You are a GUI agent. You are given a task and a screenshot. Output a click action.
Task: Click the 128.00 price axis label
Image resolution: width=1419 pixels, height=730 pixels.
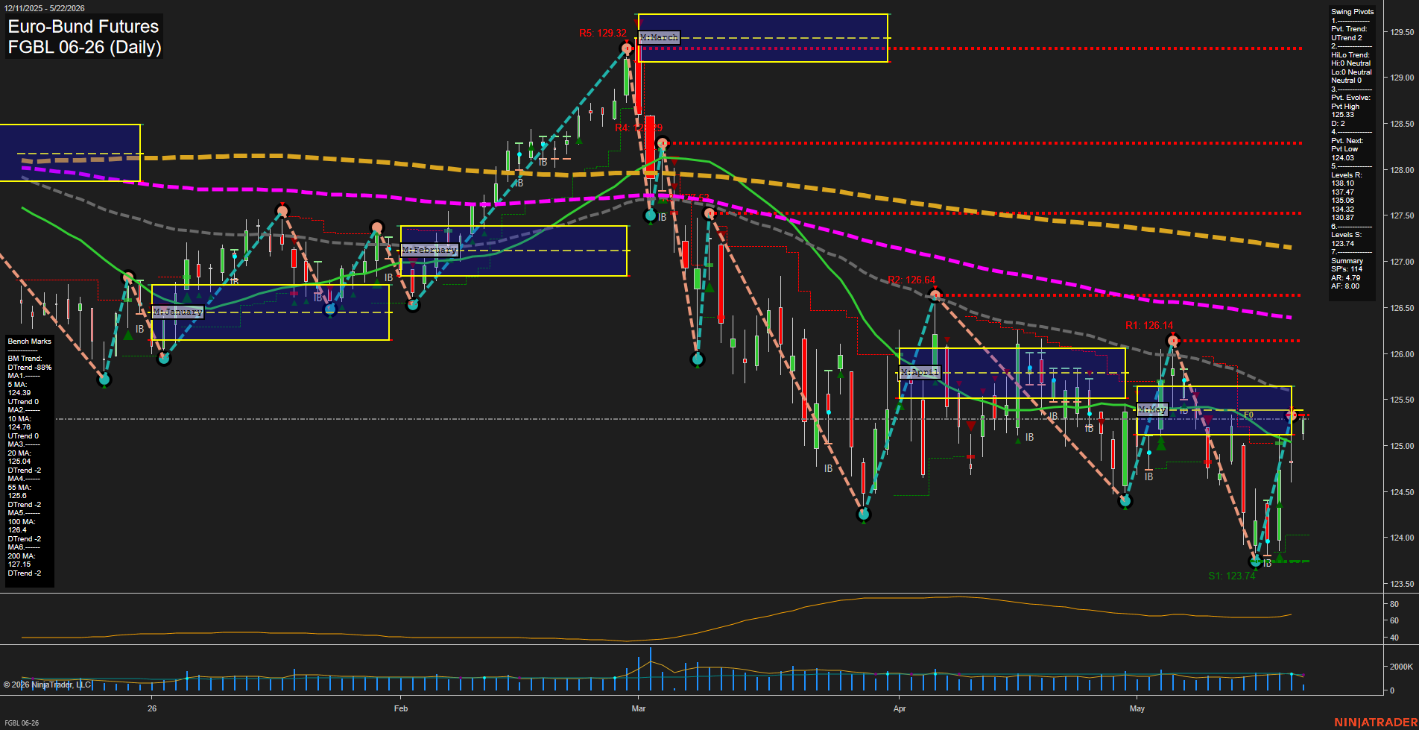1401,170
